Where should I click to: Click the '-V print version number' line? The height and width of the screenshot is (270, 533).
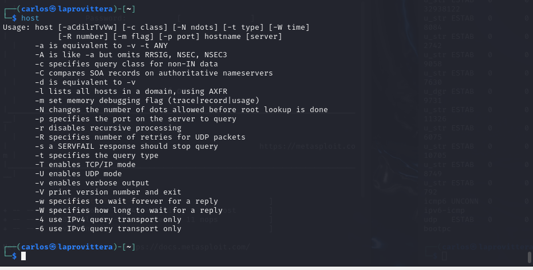click(x=108, y=192)
